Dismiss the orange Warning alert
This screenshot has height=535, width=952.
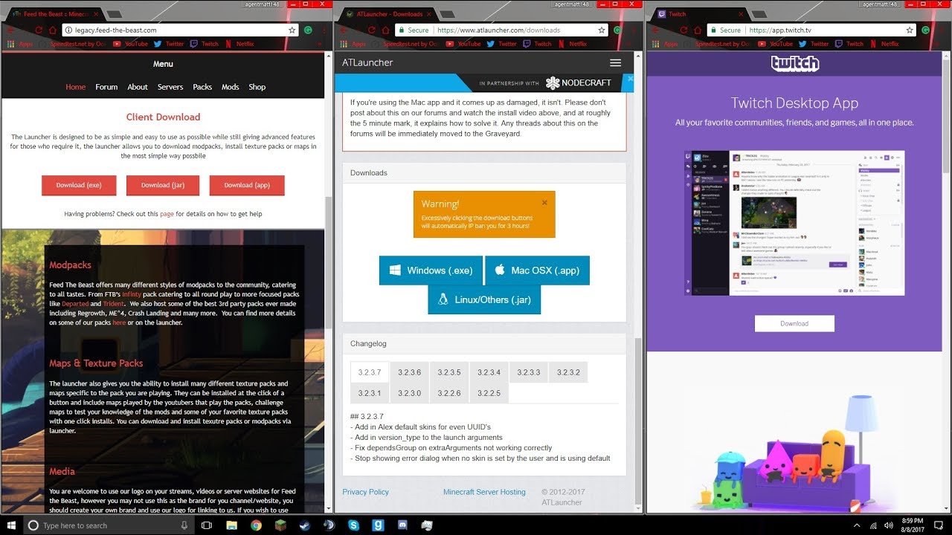point(544,202)
